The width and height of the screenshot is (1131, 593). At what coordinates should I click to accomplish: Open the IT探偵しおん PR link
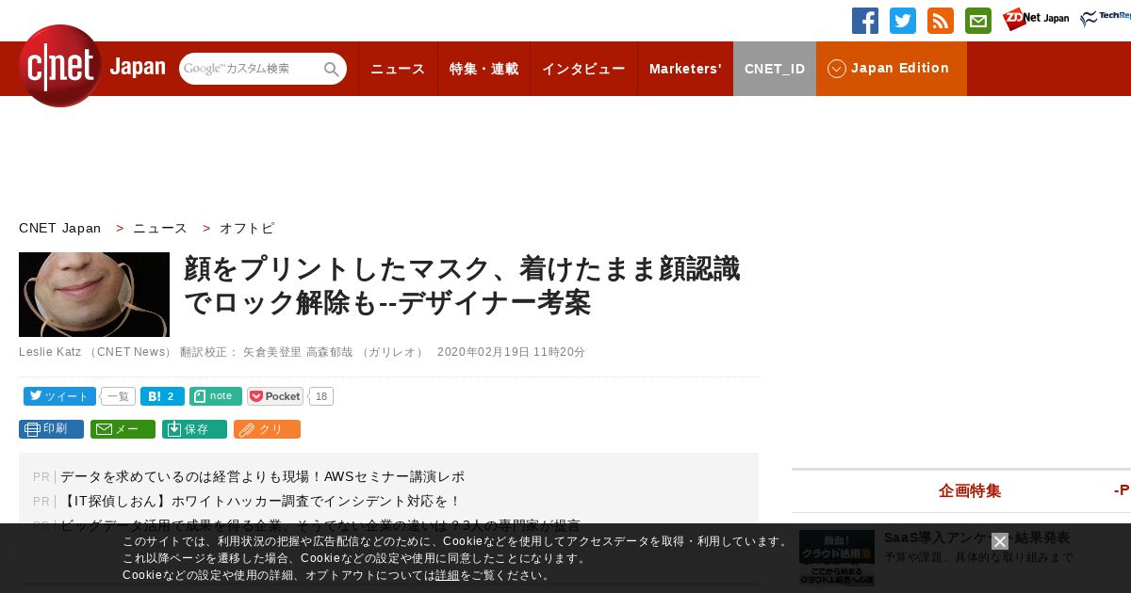[x=260, y=501]
